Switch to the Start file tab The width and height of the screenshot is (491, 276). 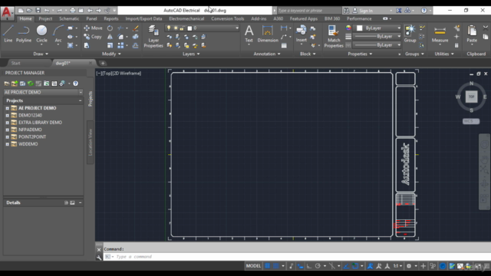15,63
